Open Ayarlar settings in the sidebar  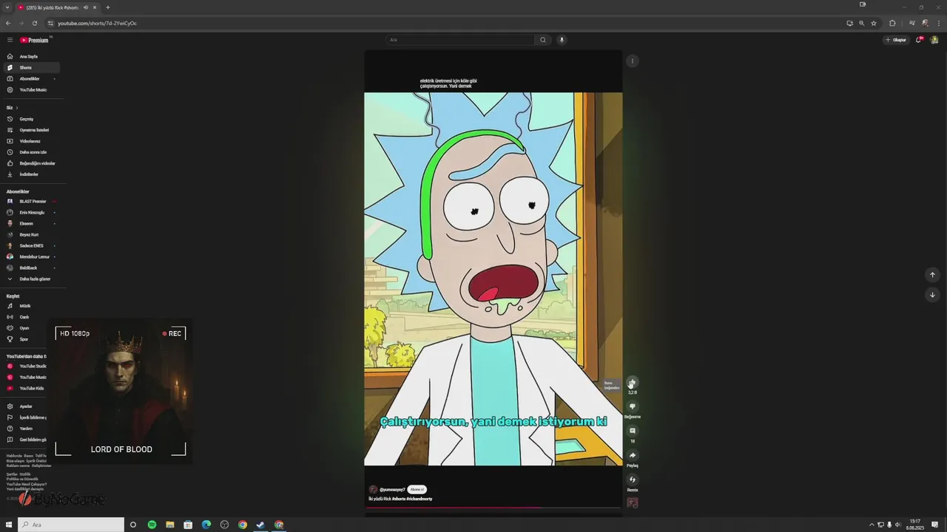[x=27, y=406]
